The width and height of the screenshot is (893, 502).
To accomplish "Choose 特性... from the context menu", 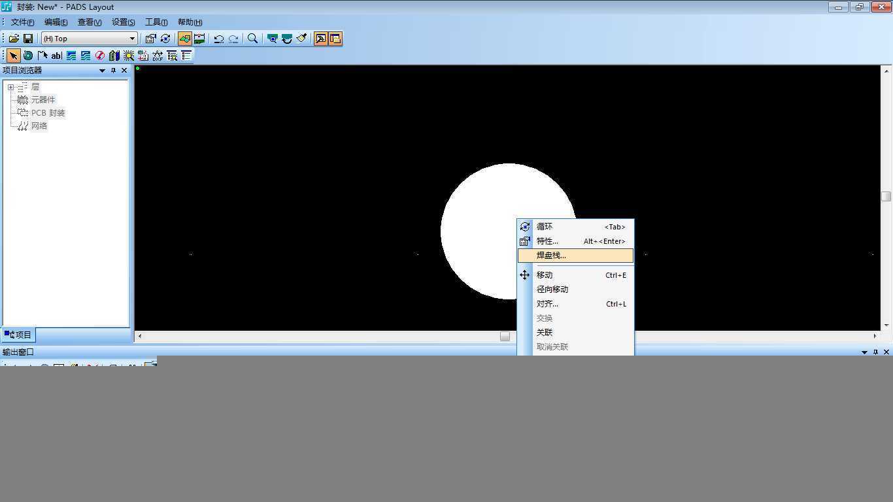I will point(575,241).
